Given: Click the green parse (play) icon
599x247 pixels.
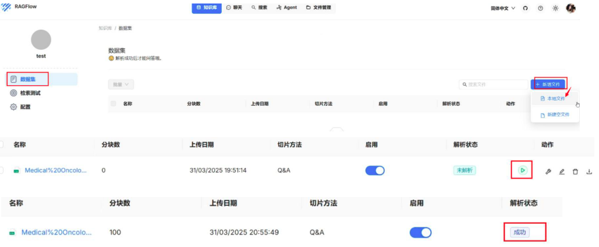Looking at the screenshot, I should (522, 170).
